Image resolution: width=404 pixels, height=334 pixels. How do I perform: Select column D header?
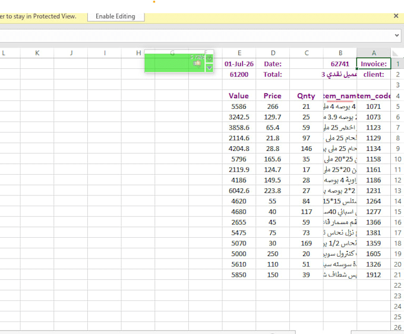[273, 53]
